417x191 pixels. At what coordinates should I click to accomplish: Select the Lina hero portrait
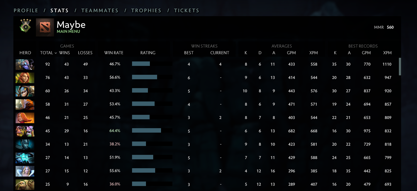click(25, 118)
